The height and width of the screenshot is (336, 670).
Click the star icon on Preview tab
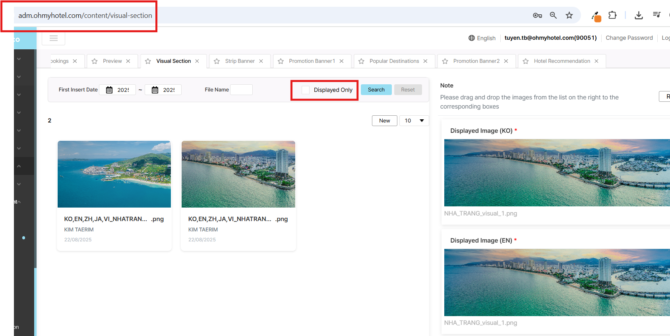(x=95, y=61)
